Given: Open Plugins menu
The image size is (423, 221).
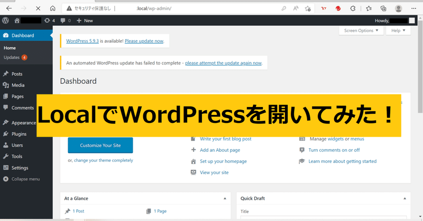Looking at the screenshot, I should click(x=19, y=134).
